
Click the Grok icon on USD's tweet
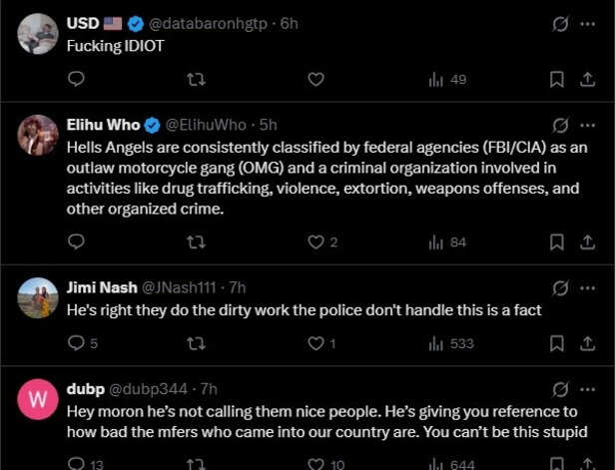(560, 24)
